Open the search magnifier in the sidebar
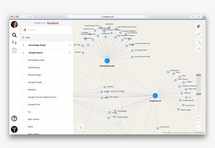This screenshot has width=215, height=148. pyautogui.click(x=14, y=35)
